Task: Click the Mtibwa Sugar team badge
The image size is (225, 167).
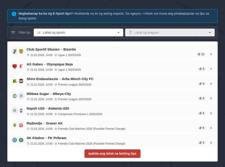Action: 14,96
